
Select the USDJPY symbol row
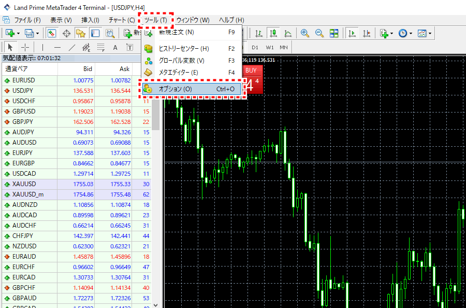click(x=77, y=91)
